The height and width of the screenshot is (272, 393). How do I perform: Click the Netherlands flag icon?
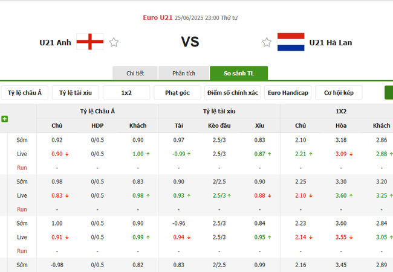(291, 42)
